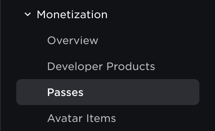Open the Passes monetization page
Viewport: 215px width, 131px height.
click(65, 92)
